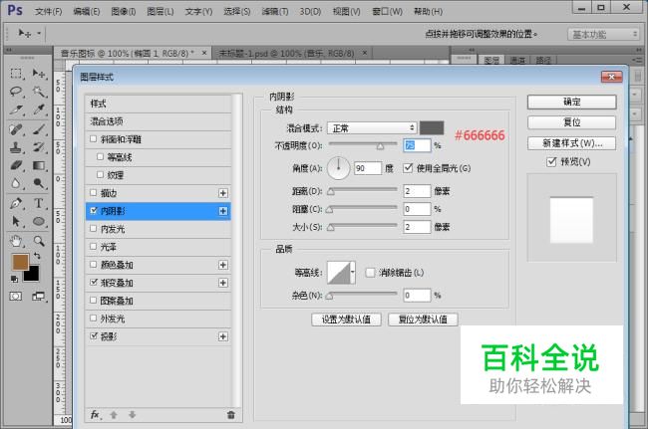
Task: Select the Rectangular Marquee tool
Action: (16, 74)
